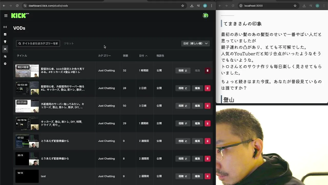Click 編集 for the test VOD
This screenshot has width=328, height=185.
[197, 176]
